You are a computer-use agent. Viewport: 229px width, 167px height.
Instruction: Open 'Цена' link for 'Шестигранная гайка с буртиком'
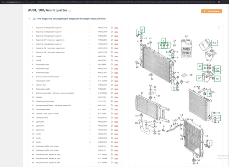116,93
